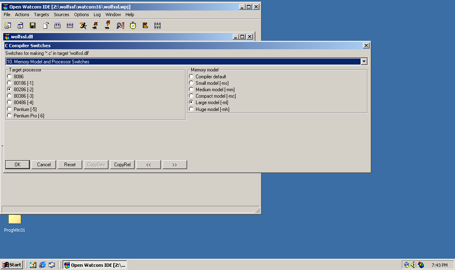Click the magnifying glass Browse icon
The image size is (455, 270).
[x=120, y=25]
